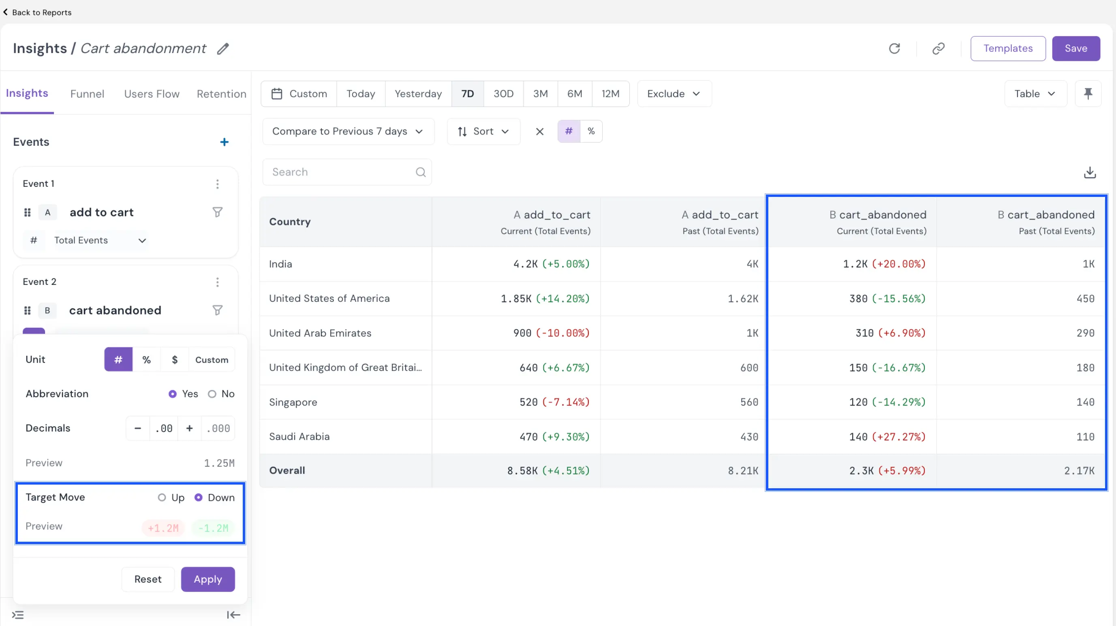Open the Table view type dropdown

(1035, 94)
